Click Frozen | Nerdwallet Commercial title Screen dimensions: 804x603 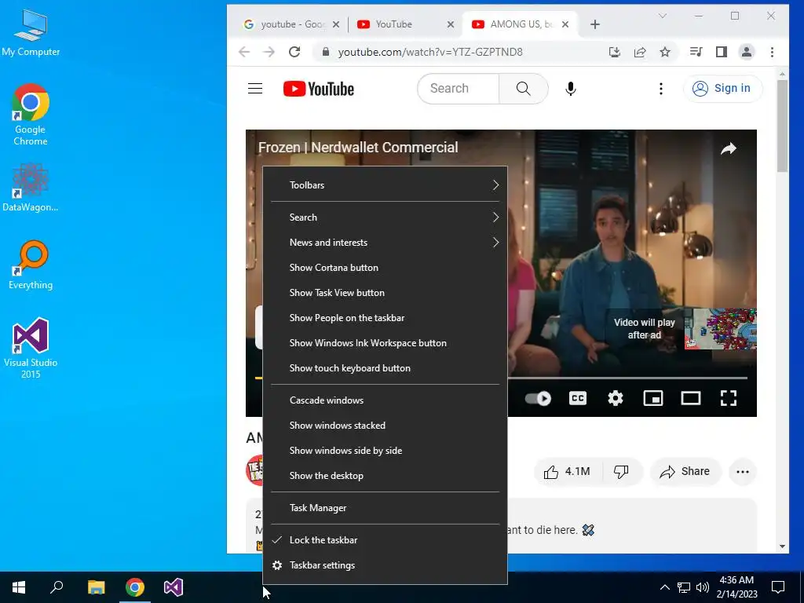tap(358, 148)
